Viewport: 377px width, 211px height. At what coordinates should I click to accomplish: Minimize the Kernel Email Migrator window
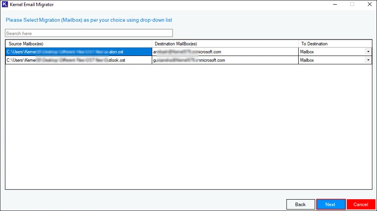tap(335, 4)
